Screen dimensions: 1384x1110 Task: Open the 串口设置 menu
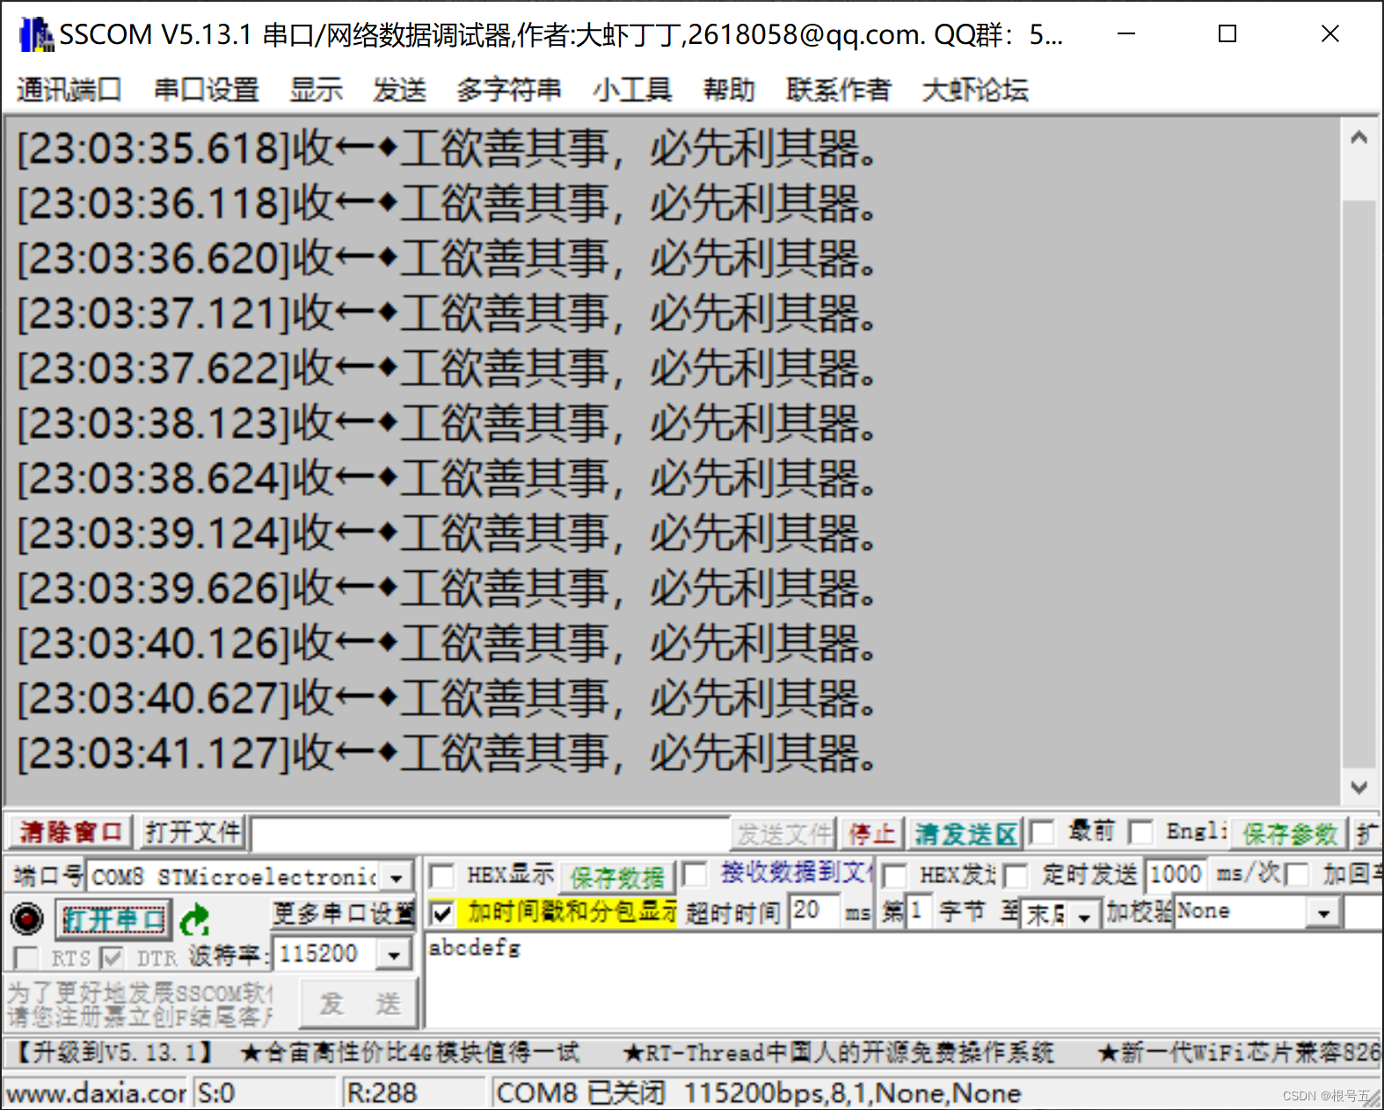(x=206, y=90)
